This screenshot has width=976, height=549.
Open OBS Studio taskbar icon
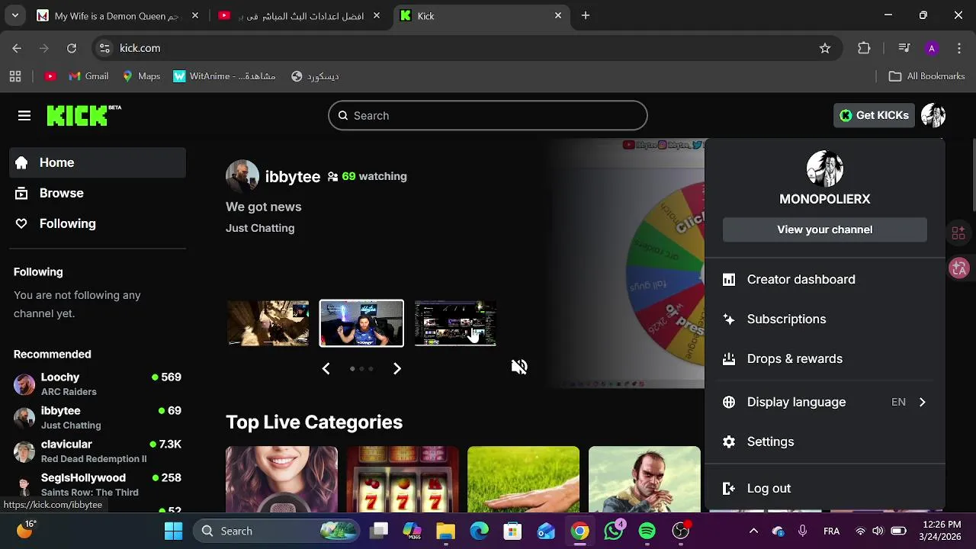pyautogui.click(x=681, y=531)
